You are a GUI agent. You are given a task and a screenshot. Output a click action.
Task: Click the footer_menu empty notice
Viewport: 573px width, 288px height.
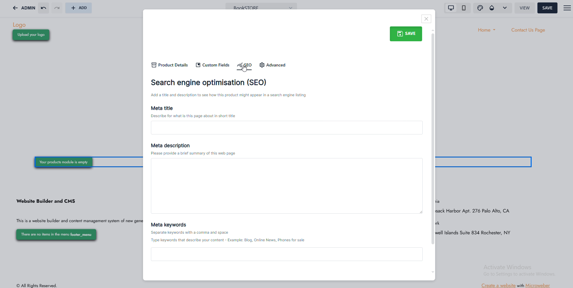click(56, 234)
